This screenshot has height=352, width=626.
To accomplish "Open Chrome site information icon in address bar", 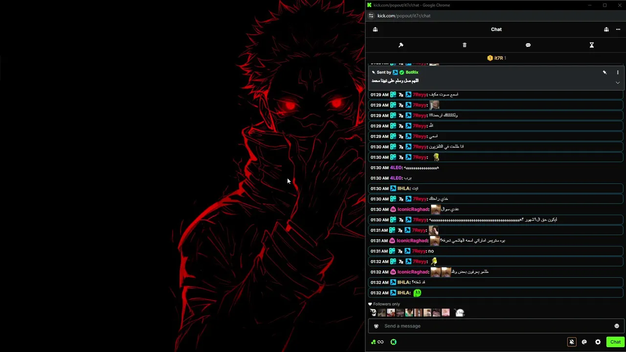I will point(371,16).
